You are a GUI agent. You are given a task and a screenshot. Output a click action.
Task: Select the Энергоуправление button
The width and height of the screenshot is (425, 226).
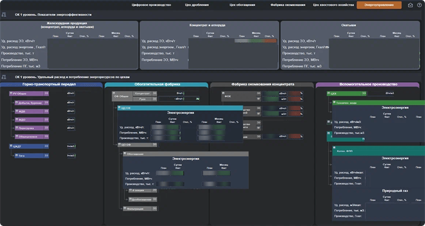click(379, 5)
